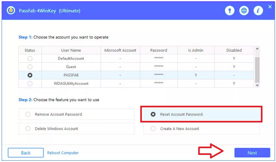Select the WDAGUtilityAccount radio button

30,83
